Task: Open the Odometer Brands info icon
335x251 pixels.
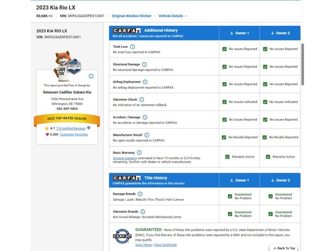Action: coord(143,212)
